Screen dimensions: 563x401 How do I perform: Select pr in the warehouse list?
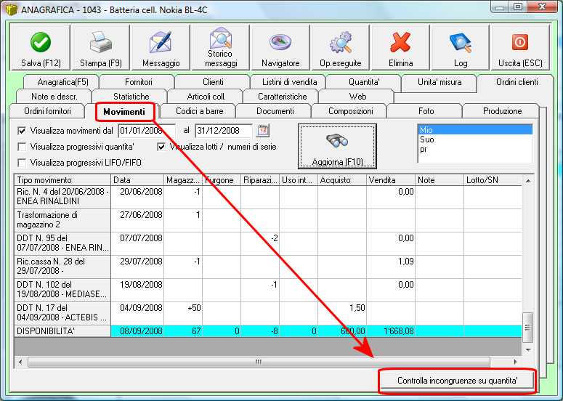coord(475,149)
